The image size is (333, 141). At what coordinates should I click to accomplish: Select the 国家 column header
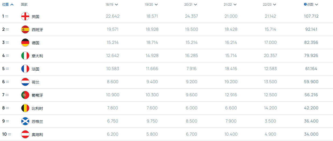point(24,5)
